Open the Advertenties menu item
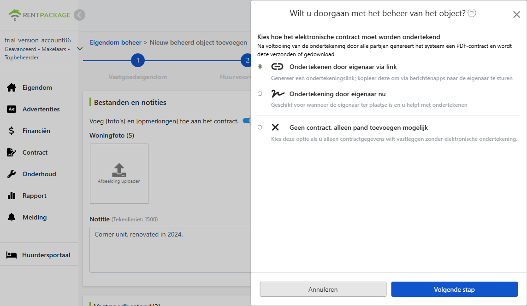 point(41,109)
